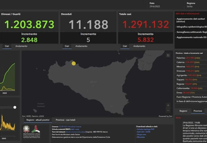Select Caltanissetta row in province list
This screenshot has width=207, height=143.
coord(191,88)
